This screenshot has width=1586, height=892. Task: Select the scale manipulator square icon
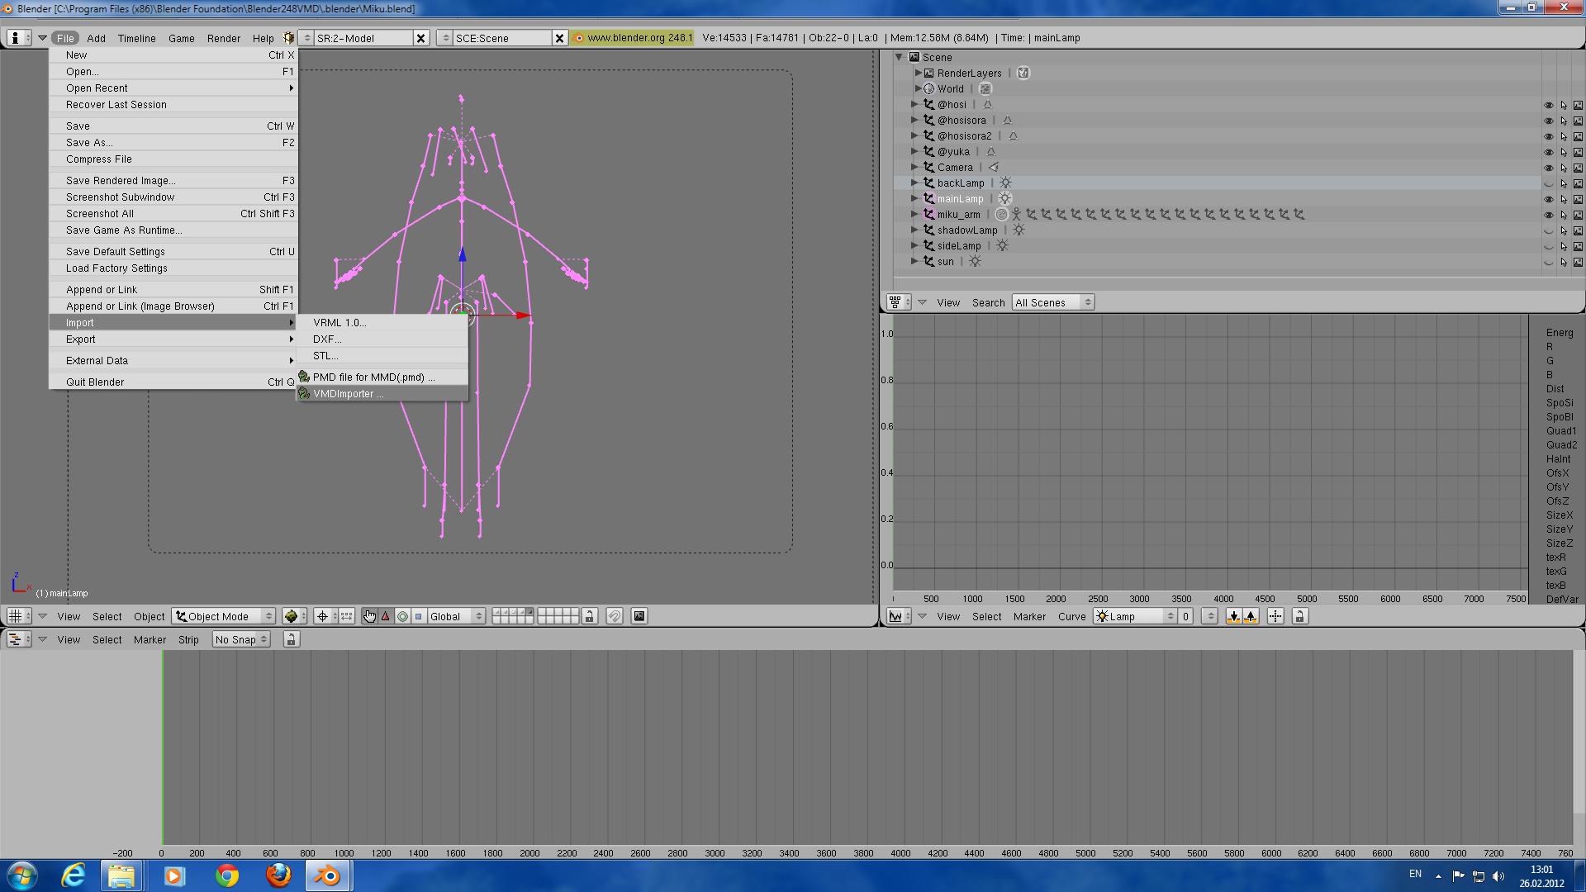(x=419, y=616)
